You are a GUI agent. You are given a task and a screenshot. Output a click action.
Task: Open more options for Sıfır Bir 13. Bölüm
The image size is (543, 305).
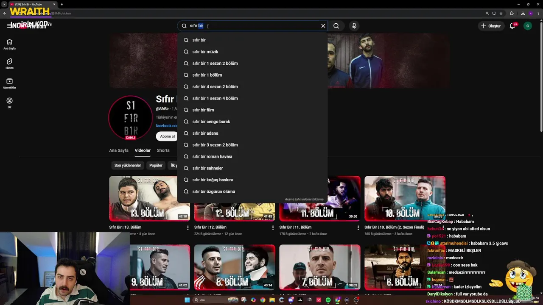point(188,227)
